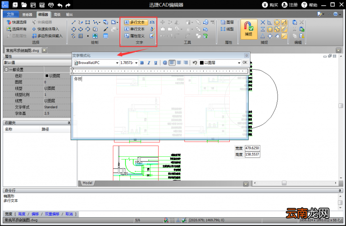Click the undo arrow in text formatting bar
The height and width of the screenshot is (226, 346).
click(195, 63)
